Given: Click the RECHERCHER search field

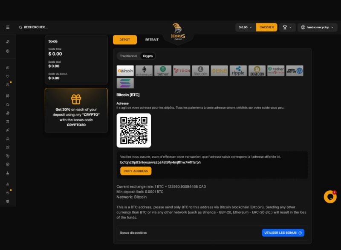Looking at the screenshot, I should [x=36, y=27].
